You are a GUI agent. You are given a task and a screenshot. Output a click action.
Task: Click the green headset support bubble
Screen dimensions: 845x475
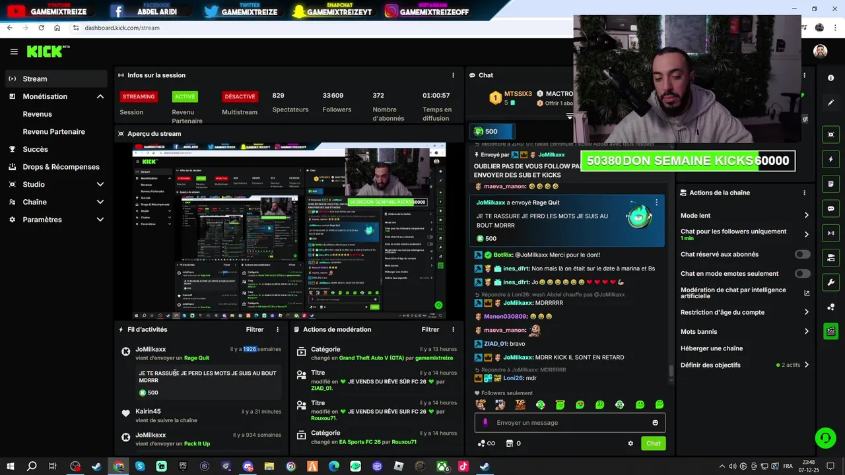pyautogui.click(x=825, y=437)
